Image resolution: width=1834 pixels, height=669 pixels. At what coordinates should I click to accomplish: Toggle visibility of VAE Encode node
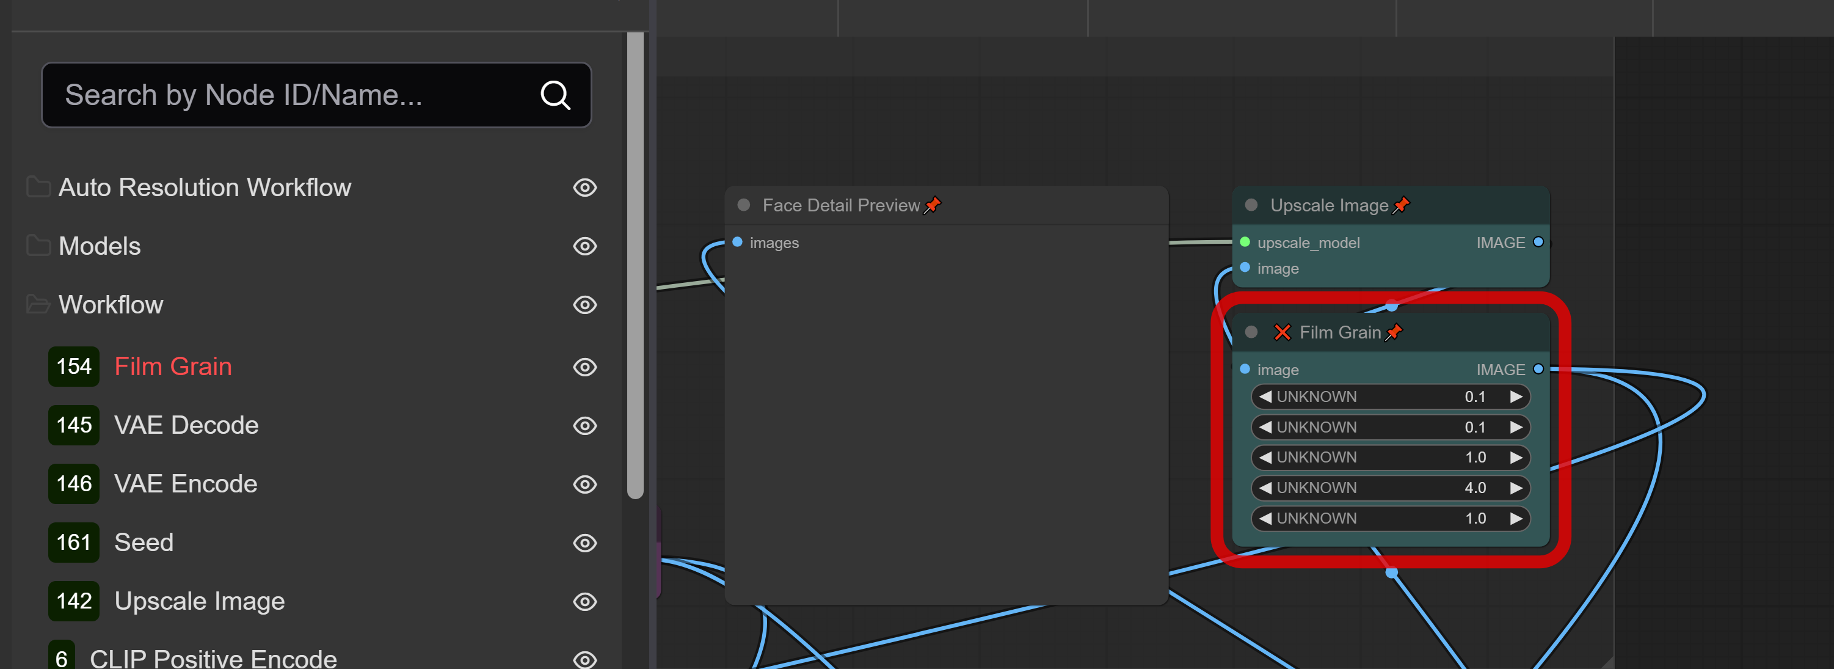(584, 484)
